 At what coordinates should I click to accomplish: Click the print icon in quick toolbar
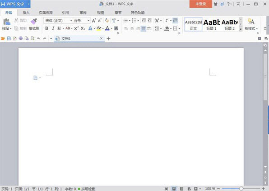click(21, 38)
